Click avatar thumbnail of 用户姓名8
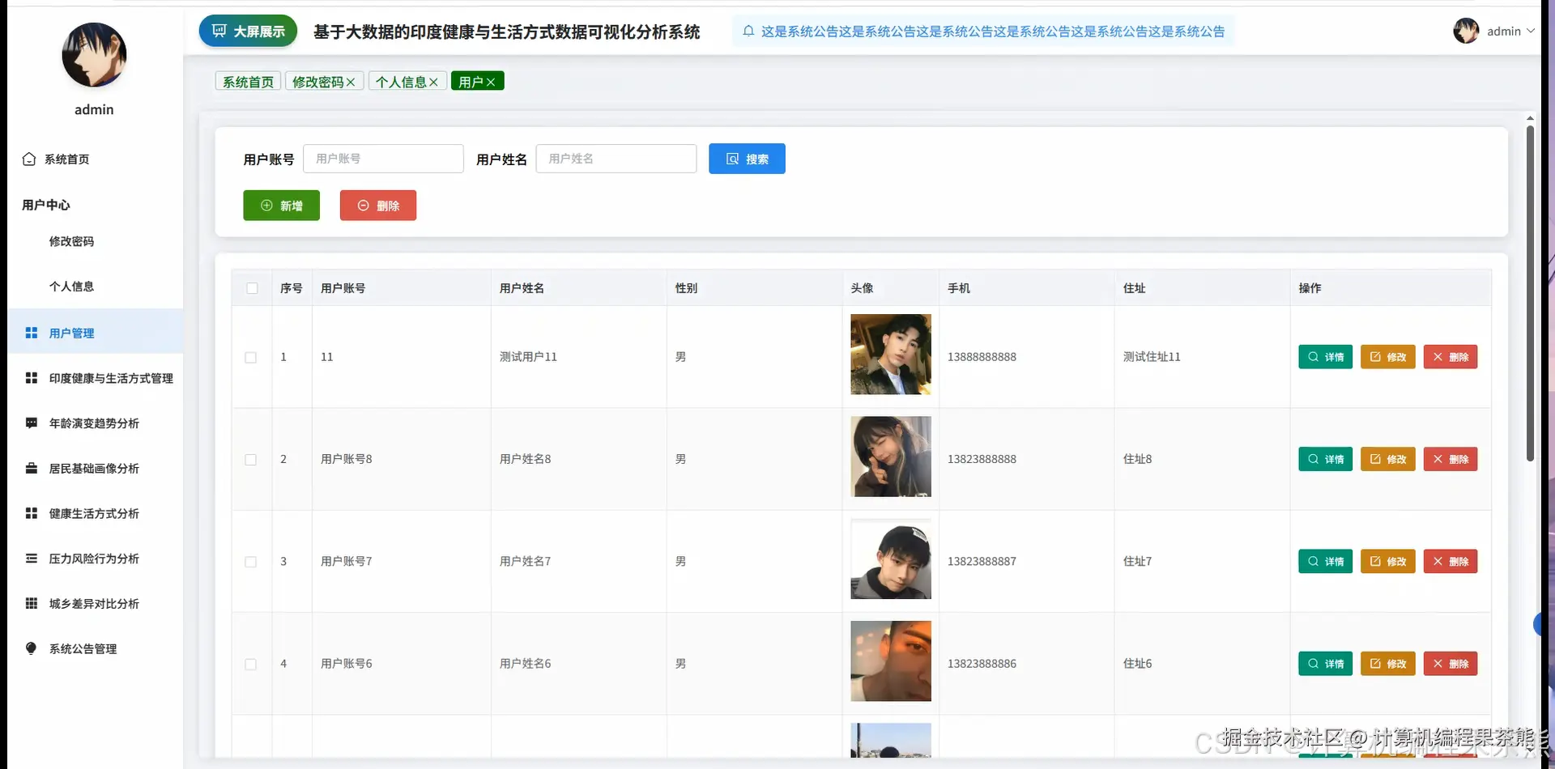This screenshot has width=1555, height=769. click(x=891, y=457)
